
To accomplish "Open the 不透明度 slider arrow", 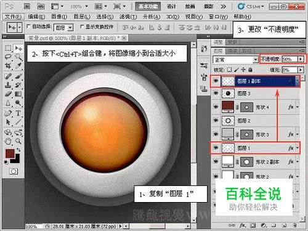I will click(301, 59).
